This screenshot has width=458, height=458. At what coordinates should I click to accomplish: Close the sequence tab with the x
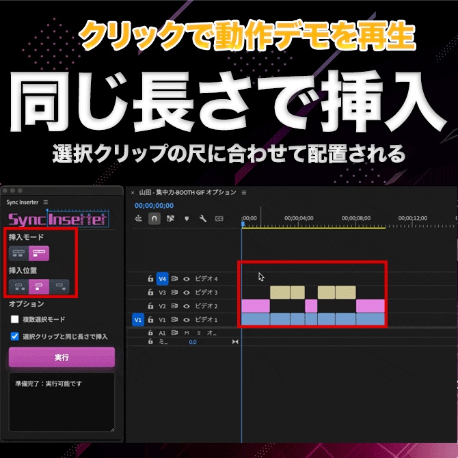(133, 193)
